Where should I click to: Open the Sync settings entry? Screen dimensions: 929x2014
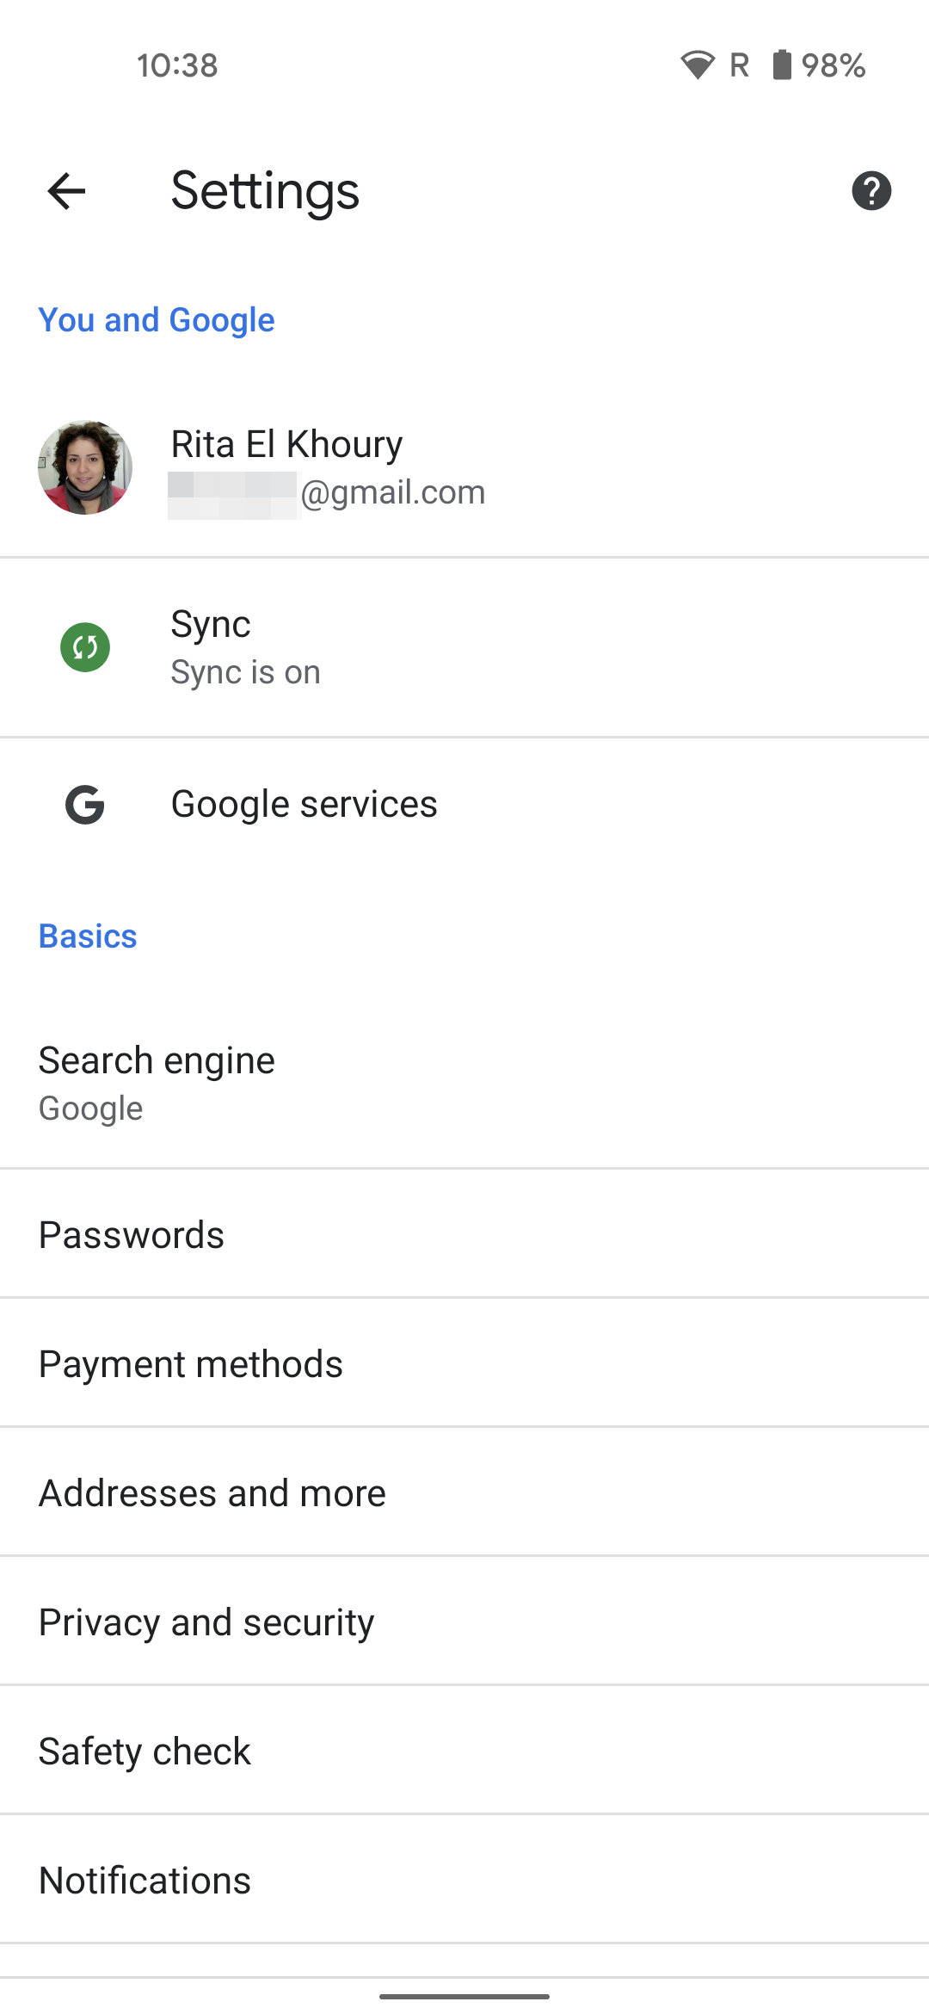coord(344,647)
